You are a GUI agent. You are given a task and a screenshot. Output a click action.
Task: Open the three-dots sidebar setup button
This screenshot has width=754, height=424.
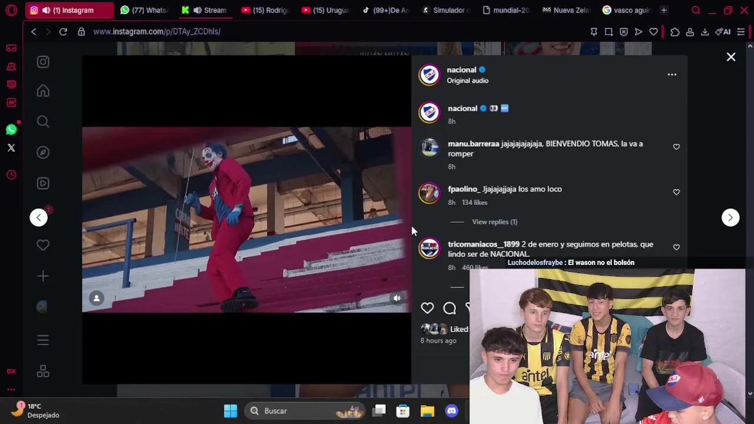click(11, 389)
